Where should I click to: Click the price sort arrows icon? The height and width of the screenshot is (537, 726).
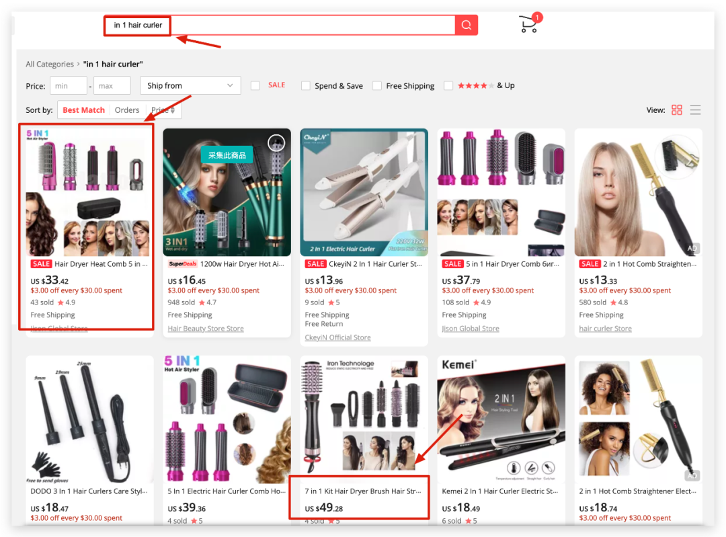173,110
